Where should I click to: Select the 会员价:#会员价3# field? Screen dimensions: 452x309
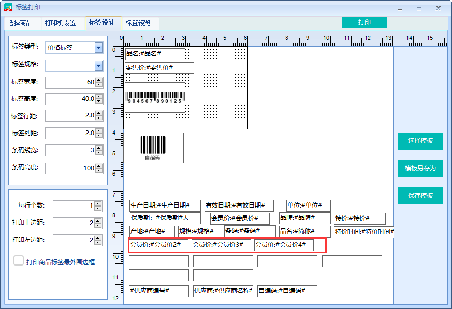coord(221,244)
